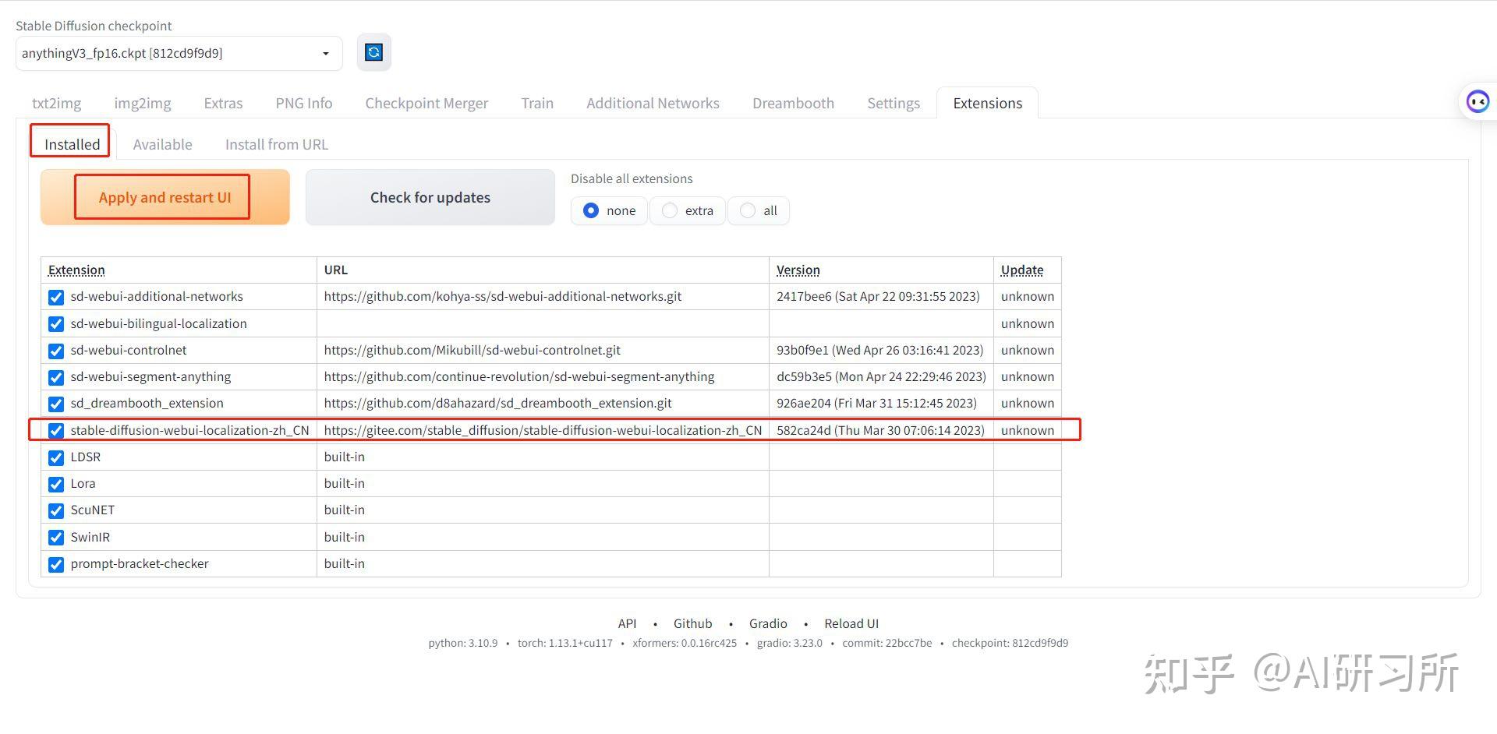
Task: Select the none disable option
Action: (590, 210)
